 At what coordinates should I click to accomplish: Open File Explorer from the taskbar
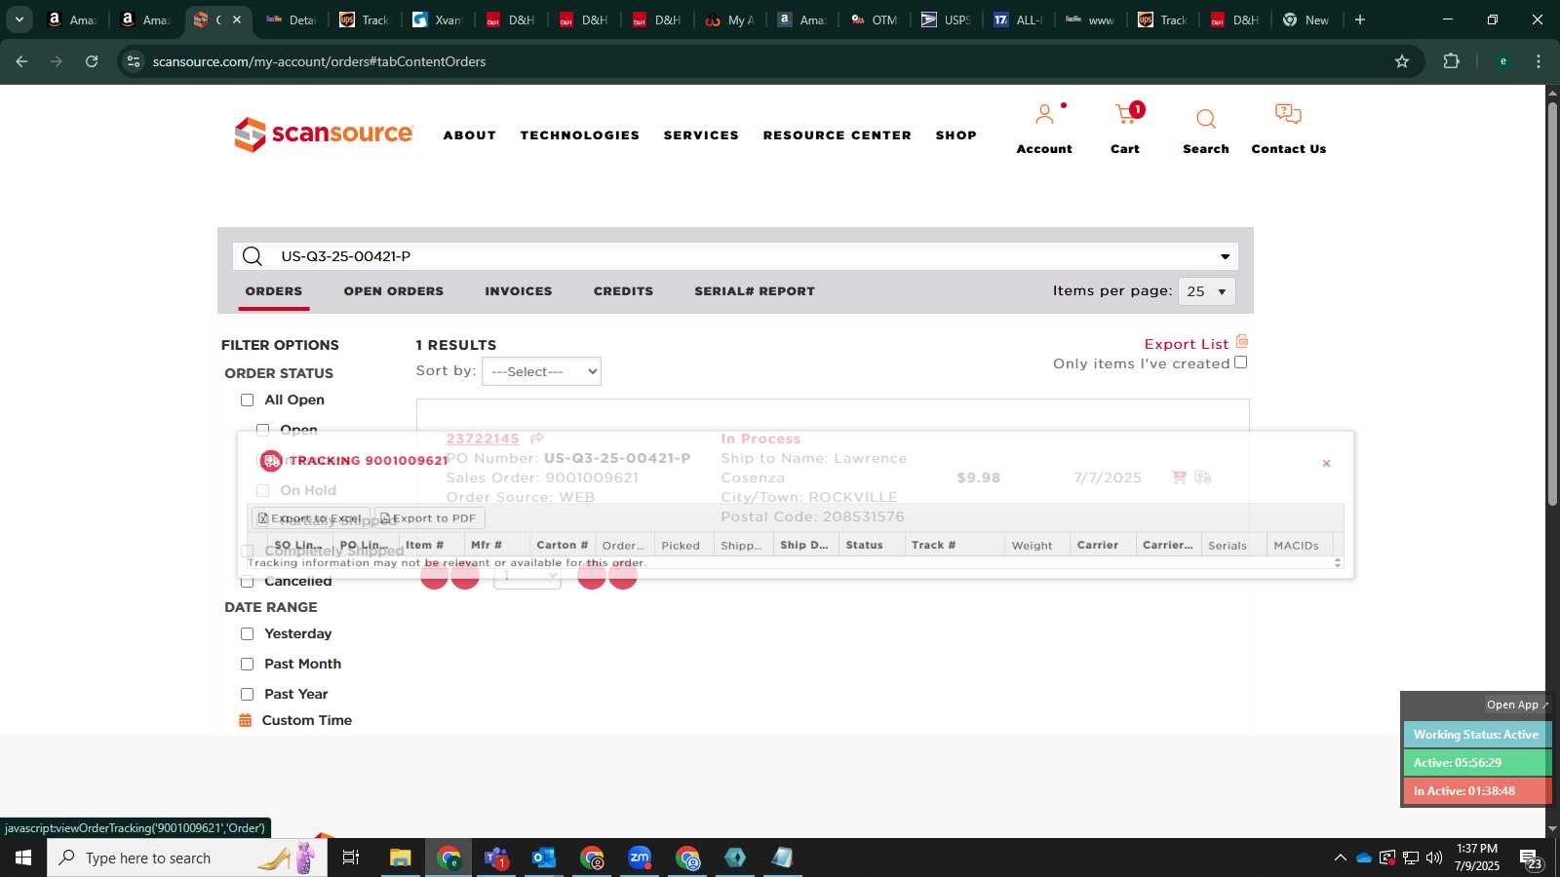pyautogui.click(x=401, y=858)
